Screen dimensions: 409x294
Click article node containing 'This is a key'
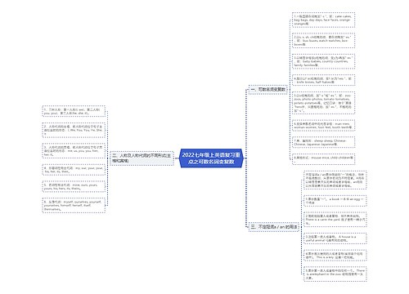[x=335, y=256]
